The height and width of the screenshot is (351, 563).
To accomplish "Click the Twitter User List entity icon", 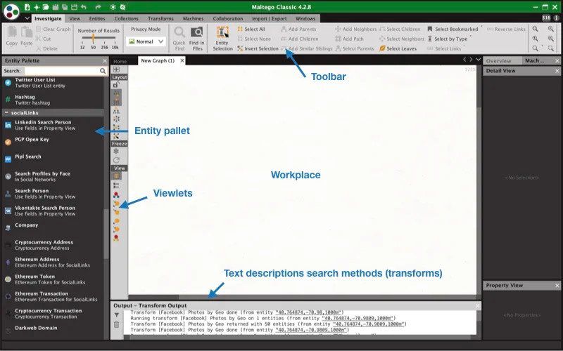I will point(8,83).
